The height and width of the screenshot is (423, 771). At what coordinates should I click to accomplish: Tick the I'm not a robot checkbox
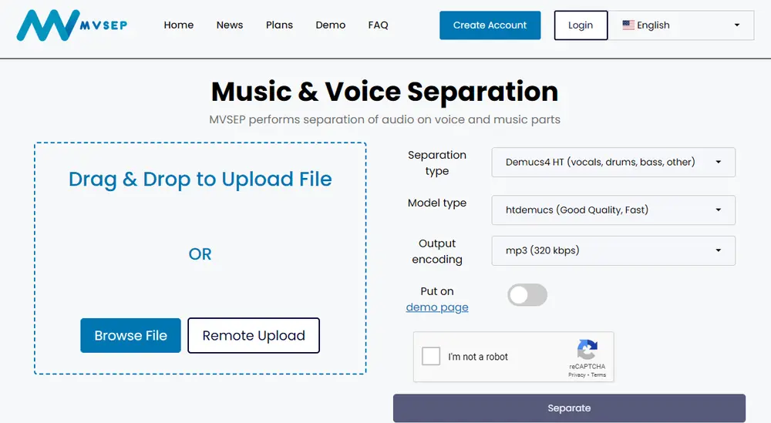coord(431,356)
